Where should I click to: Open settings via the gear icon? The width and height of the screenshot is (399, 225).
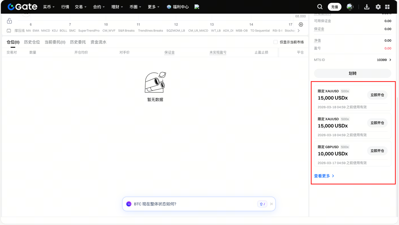pos(378,7)
